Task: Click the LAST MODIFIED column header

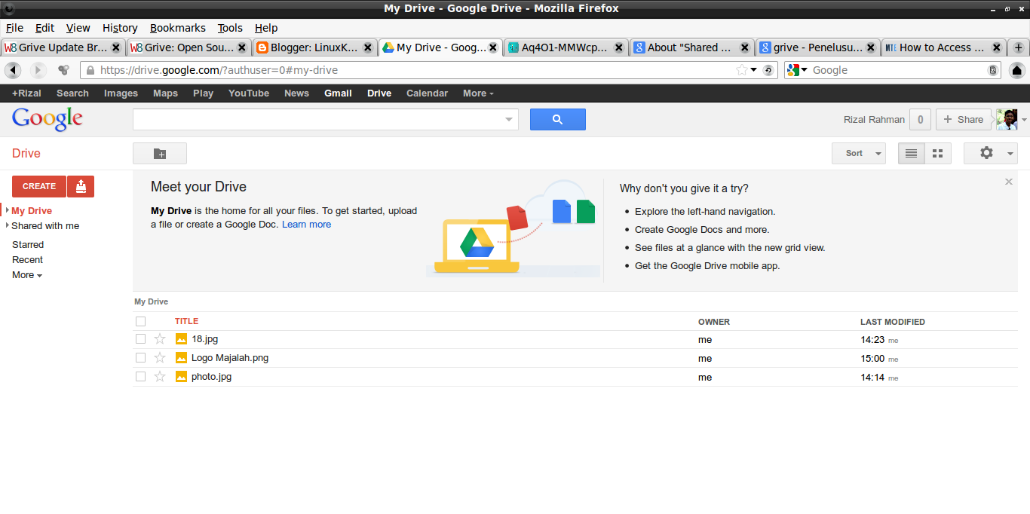Action: click(893, 322)
